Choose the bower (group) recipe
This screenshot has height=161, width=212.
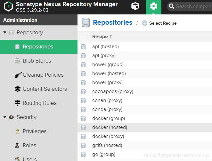coord(145,64)
